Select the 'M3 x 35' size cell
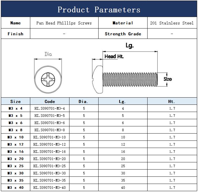Screen dimensions: 198x192 [x=16, y=180]
